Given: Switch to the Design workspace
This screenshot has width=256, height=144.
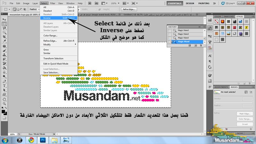Looking at the screenshot, I should click(190, 3).
